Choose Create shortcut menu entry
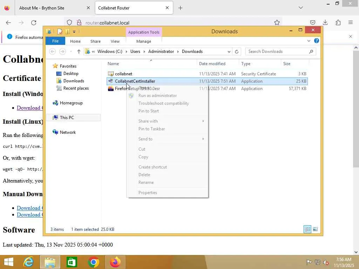 coord(167,167)
